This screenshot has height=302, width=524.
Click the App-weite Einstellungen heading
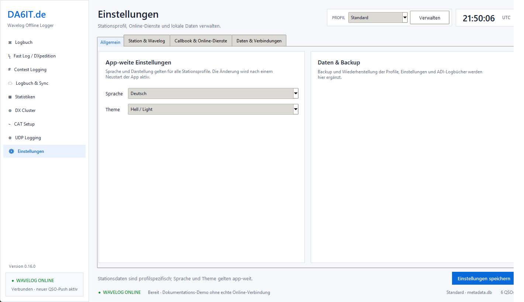pos(138,63)
